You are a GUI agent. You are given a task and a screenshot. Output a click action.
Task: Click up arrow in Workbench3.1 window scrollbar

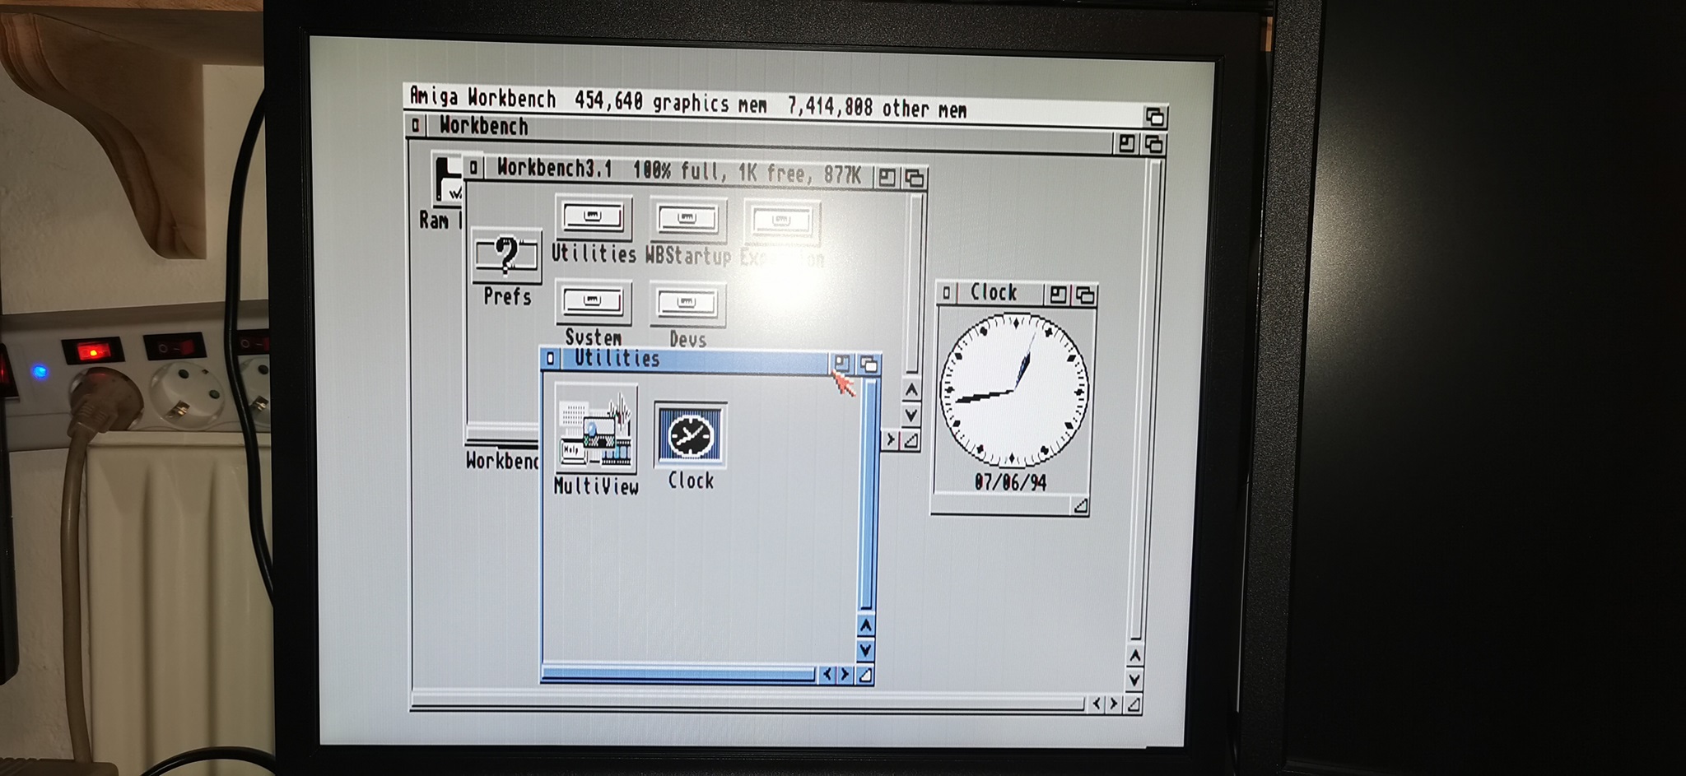[911, 390]
